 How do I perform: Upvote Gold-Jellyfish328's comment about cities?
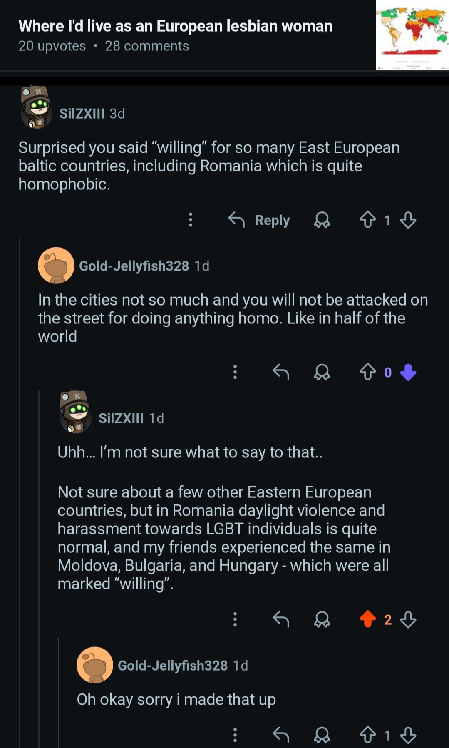click(367, 372)
